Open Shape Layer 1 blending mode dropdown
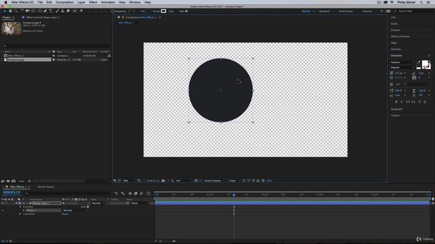This screenshot has width=435, height=244. click(98, 203)
